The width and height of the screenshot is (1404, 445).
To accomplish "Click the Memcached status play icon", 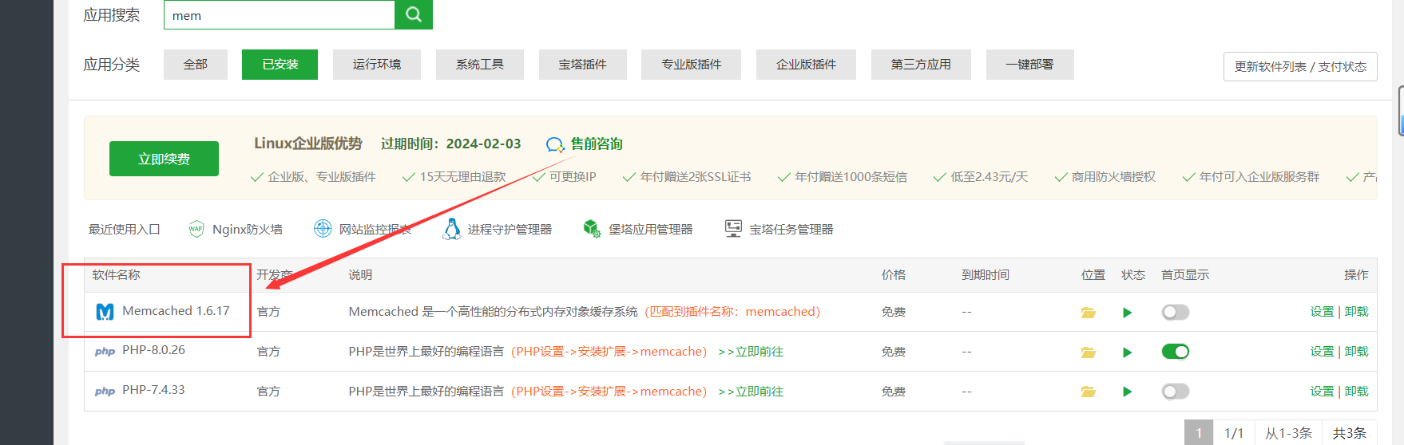I will click(1127, 313).
